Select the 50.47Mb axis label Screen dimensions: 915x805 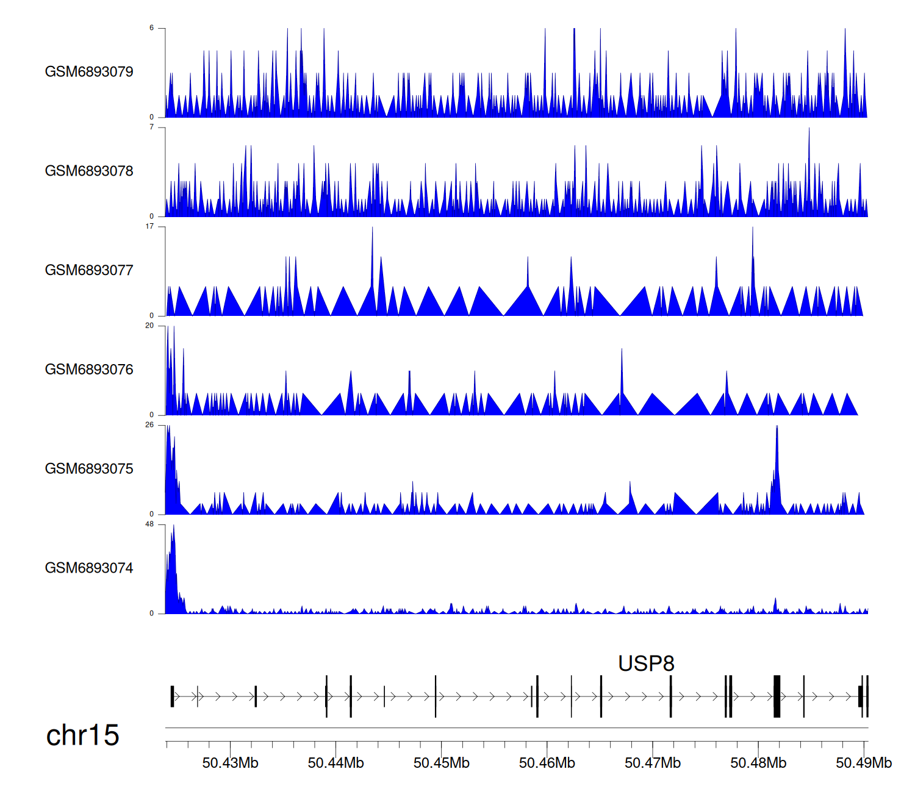(x=652, y=763)
